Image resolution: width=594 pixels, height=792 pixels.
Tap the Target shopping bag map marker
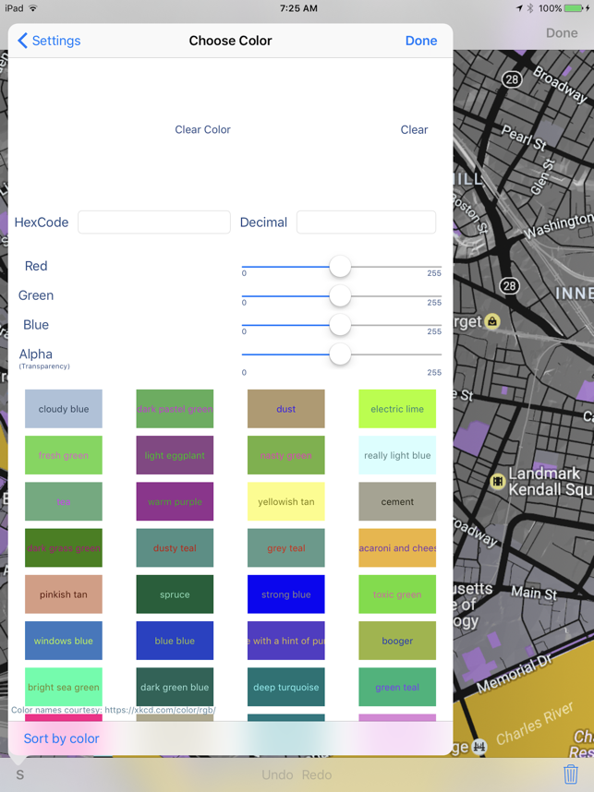click(x=491, y=320)
